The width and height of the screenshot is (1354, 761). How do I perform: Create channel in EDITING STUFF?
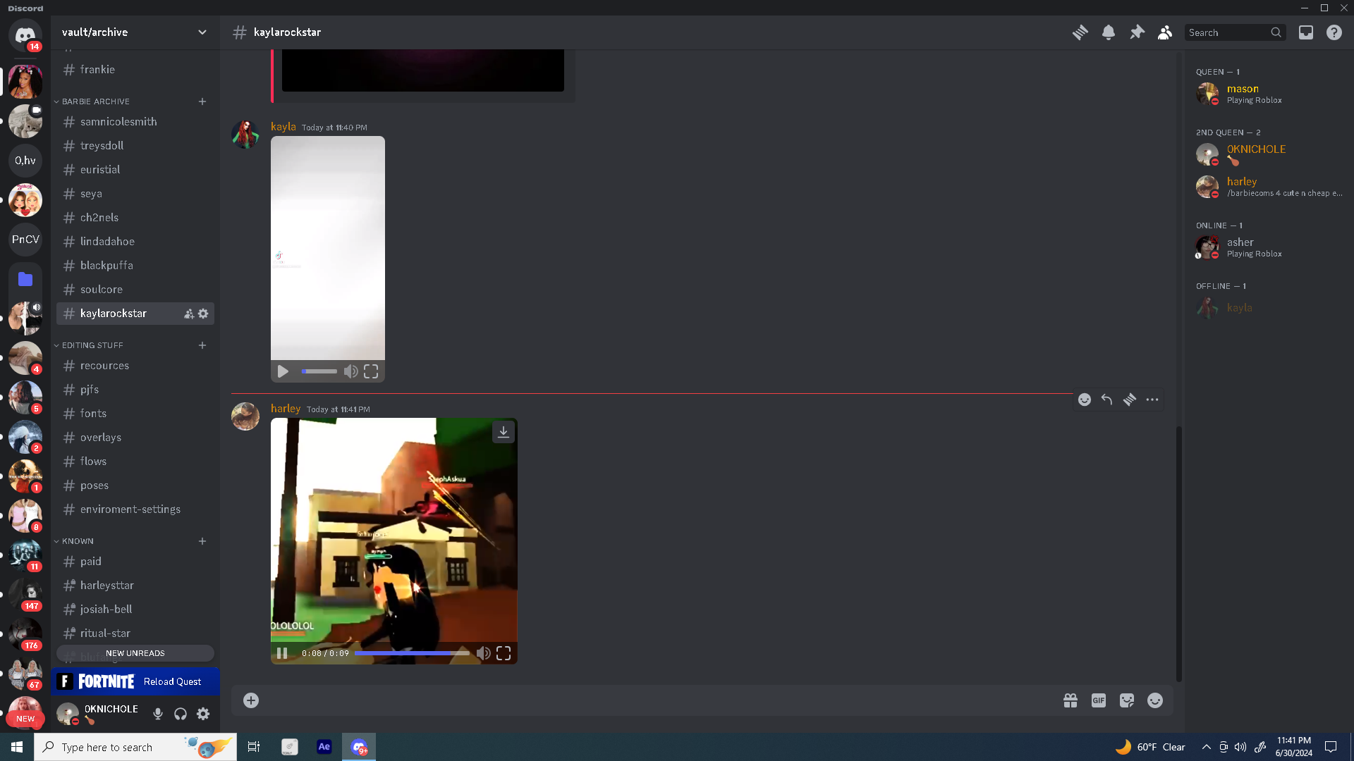(202, 345)
